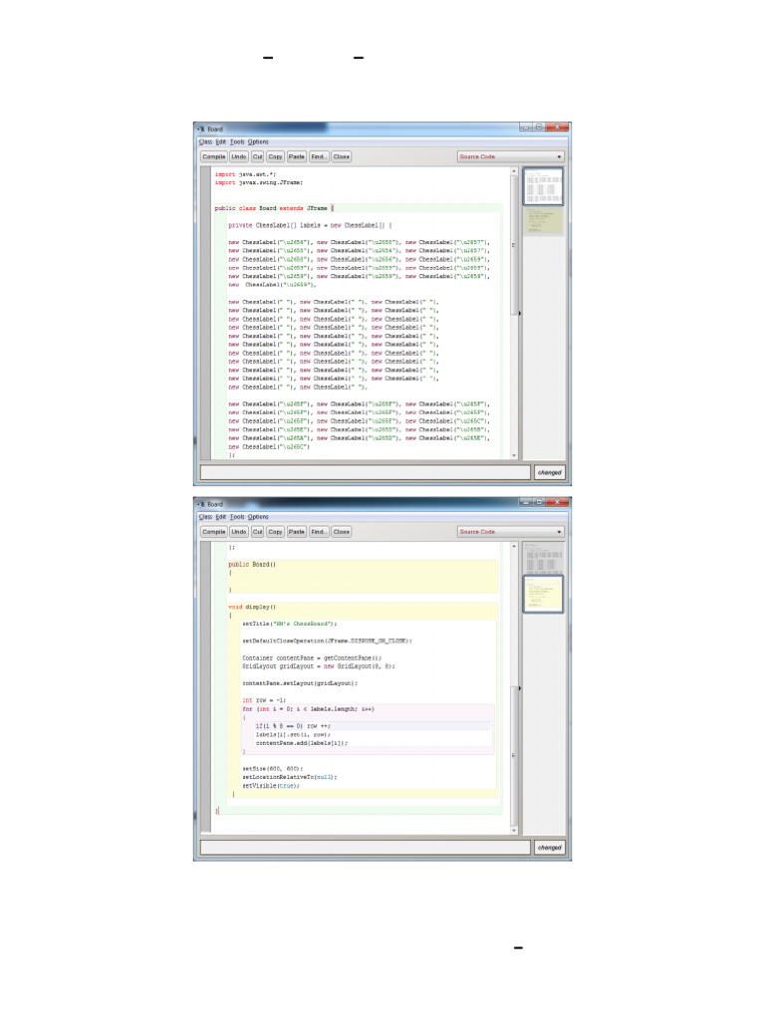
Task: Click the title bar icon of imports-code Board window
Action: pyautogui.click(x=201, y=128)
